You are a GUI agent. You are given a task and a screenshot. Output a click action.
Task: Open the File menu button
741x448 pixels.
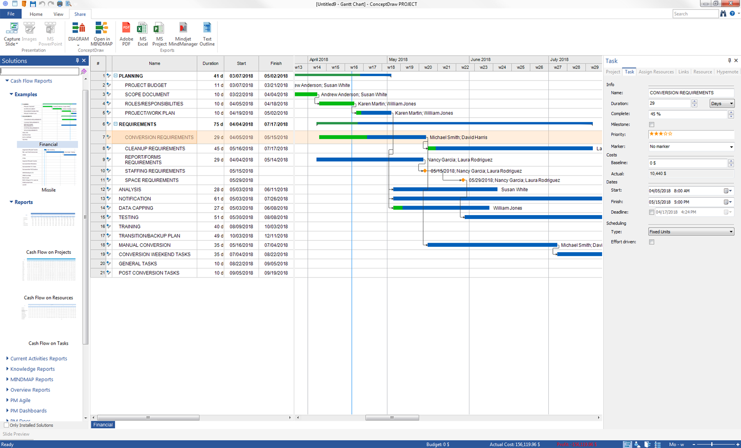[10, 14]
